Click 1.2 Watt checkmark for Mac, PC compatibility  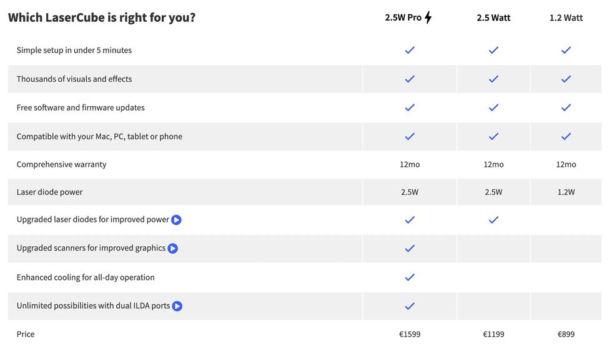tap(566, 136)
